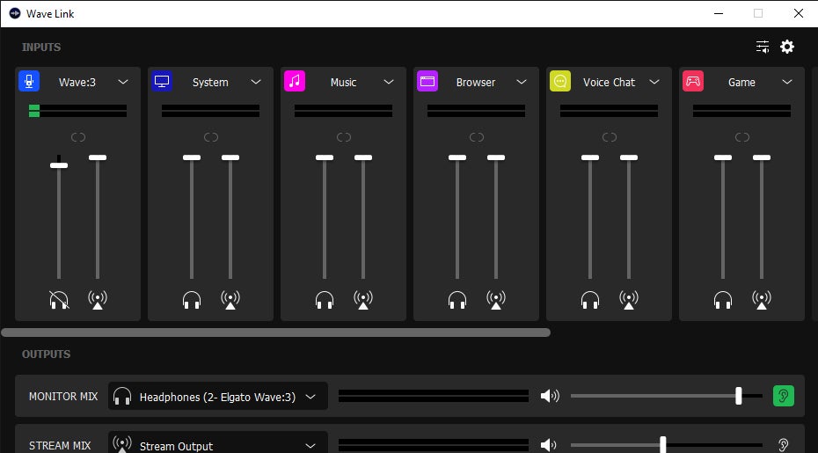Screen dimensions: 818x453
Task: Open the mixer layout options icon
Action: tap(763, 47)
